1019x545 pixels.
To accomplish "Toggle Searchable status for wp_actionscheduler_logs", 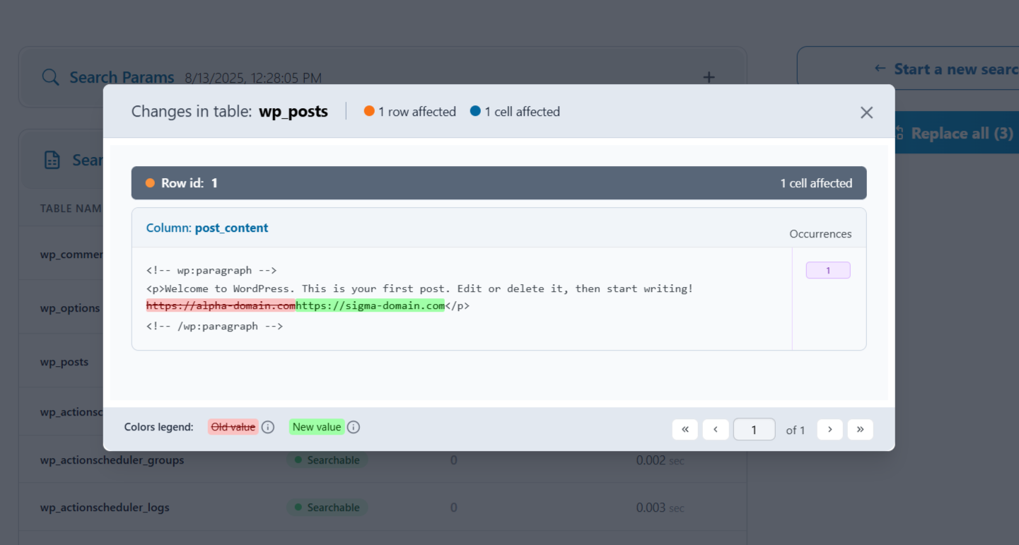I will pyautogui.click(x=327, y=507).
